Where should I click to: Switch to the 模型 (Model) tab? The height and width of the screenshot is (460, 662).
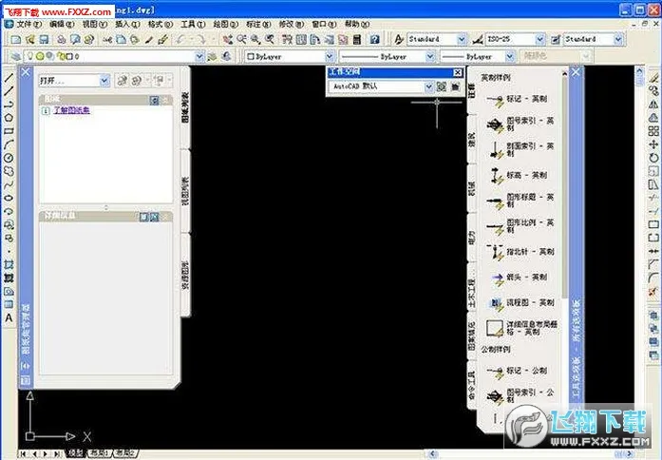click(x=76, y=453)
